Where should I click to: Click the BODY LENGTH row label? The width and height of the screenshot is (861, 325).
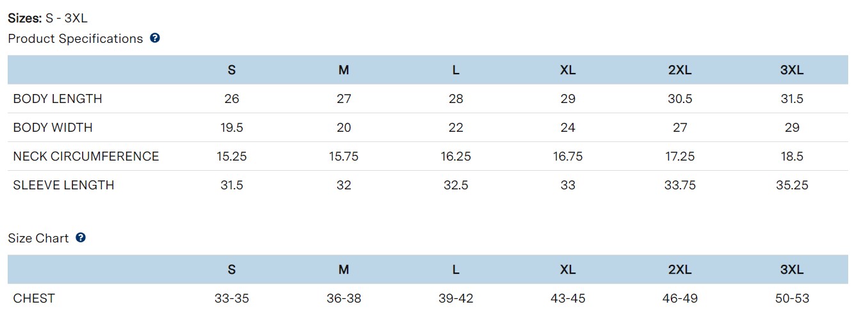[58, 99]
